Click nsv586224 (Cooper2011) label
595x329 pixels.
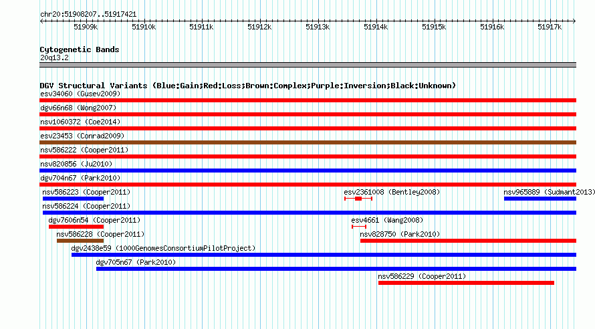86,206
